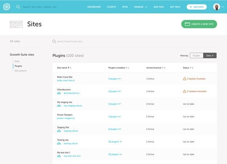
Task: Sort by Status column arrows
Action: [191, 68]
